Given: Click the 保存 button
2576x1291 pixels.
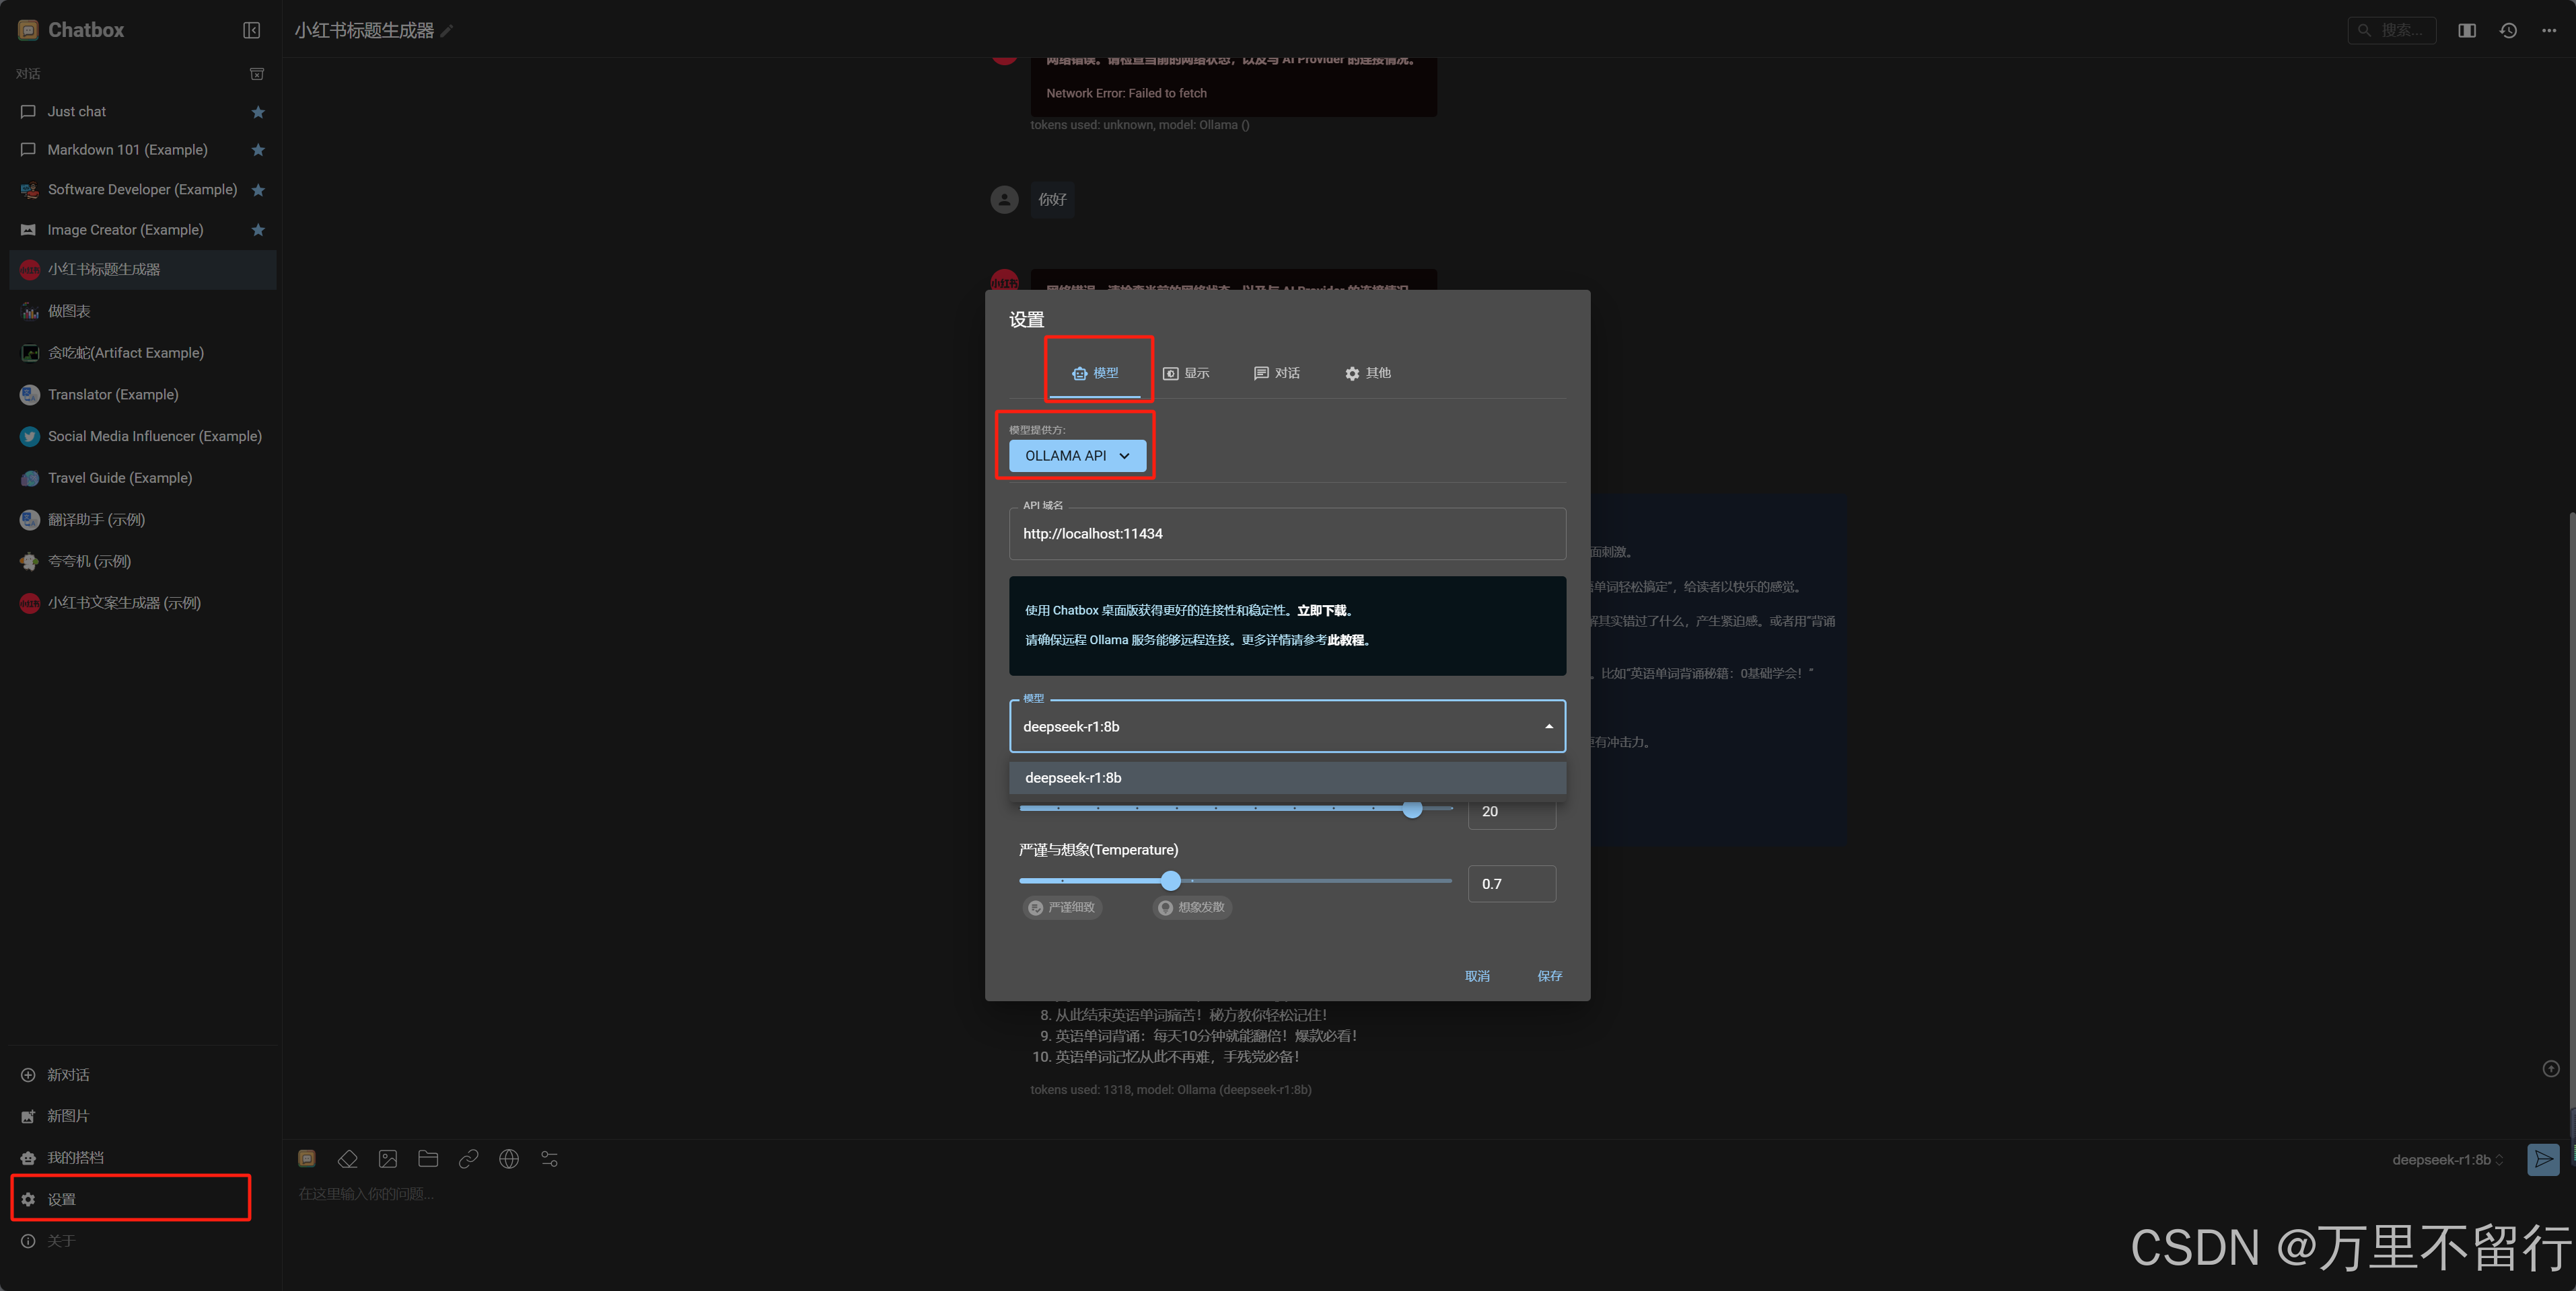Looking at the screenshot, I should 1549,976.
